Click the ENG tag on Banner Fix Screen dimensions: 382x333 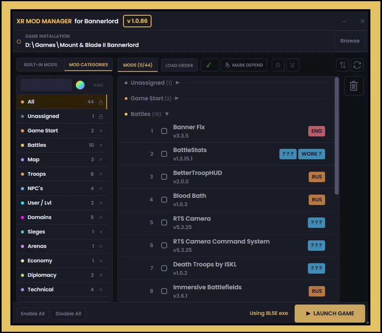317,131
